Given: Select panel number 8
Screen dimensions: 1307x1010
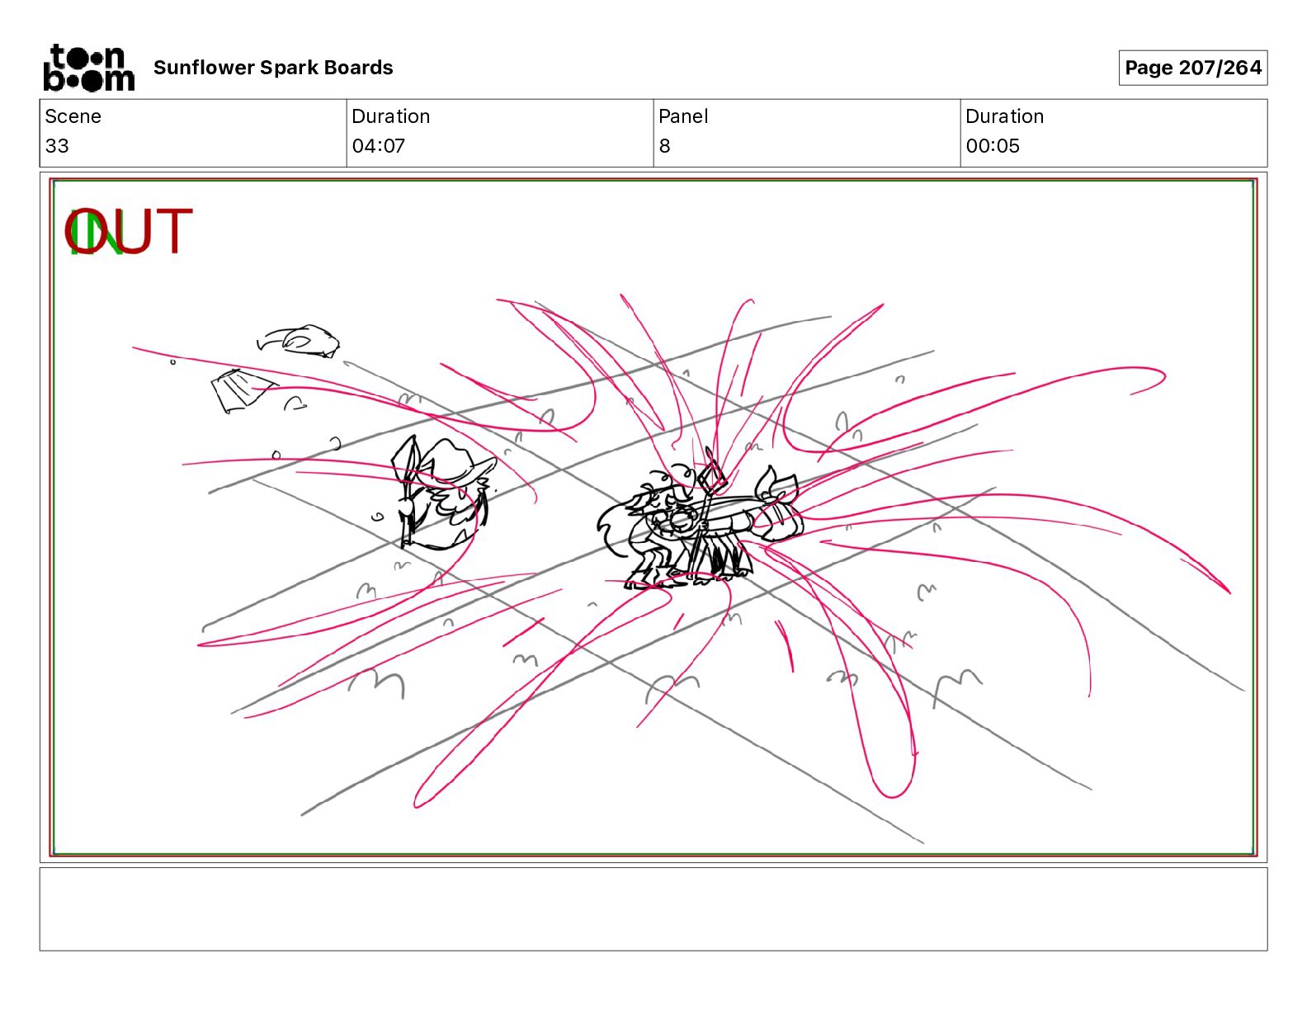Looking at the screenshot, I should click(x=664, y=146).
